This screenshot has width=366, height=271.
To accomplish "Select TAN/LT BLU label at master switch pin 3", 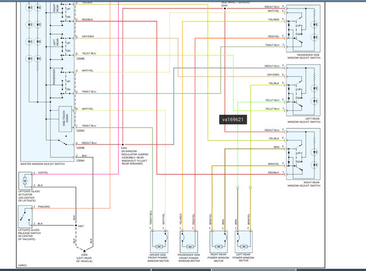I will [x=89, y=92].
